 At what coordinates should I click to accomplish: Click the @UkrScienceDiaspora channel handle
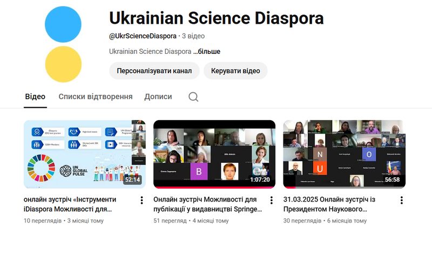[x=143, y=36]
